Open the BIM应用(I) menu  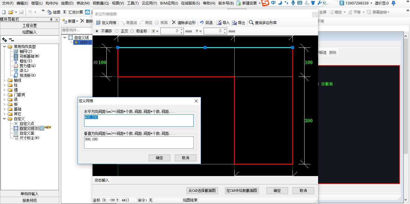169,3
